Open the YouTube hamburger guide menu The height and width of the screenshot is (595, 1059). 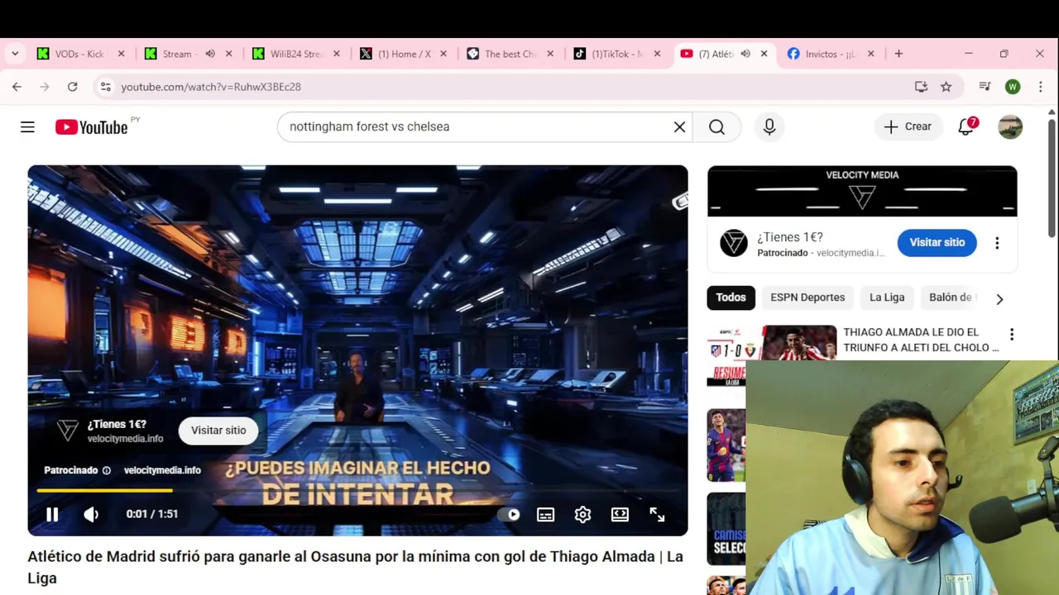[x=27, y=126]
